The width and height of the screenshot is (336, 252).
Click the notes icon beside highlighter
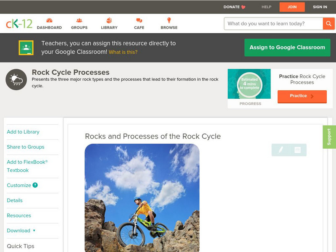pos(297,150)
